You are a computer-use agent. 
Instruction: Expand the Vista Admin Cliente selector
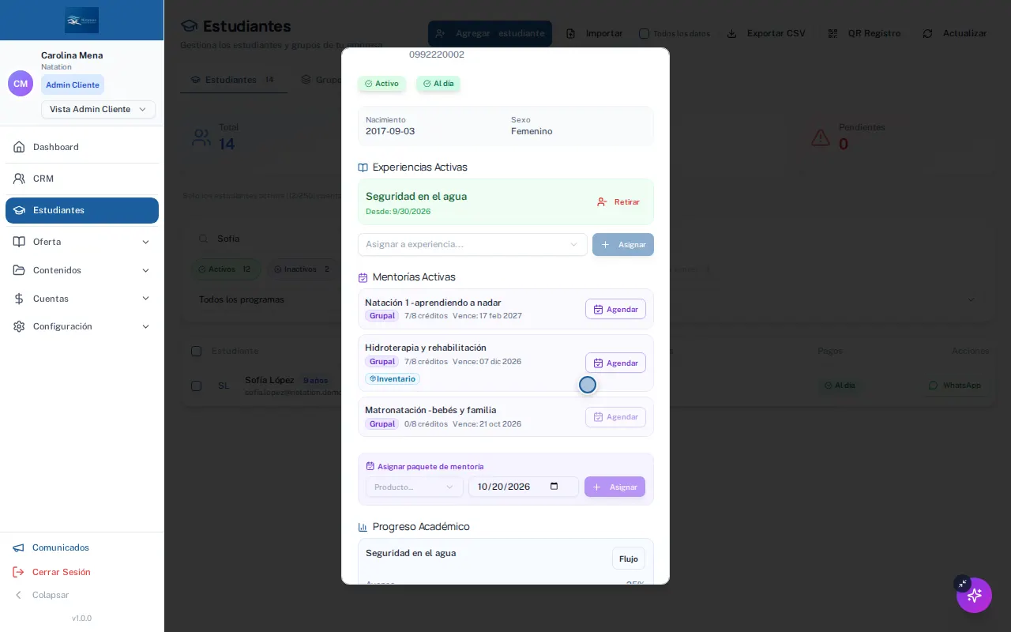[98, 109]
